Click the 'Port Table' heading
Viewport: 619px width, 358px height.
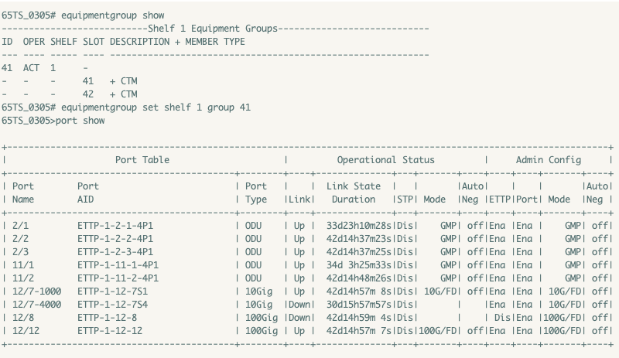(x=142, y=160)
